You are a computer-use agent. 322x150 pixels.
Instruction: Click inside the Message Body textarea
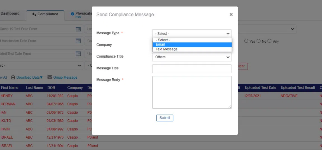[x=192, y=92]
